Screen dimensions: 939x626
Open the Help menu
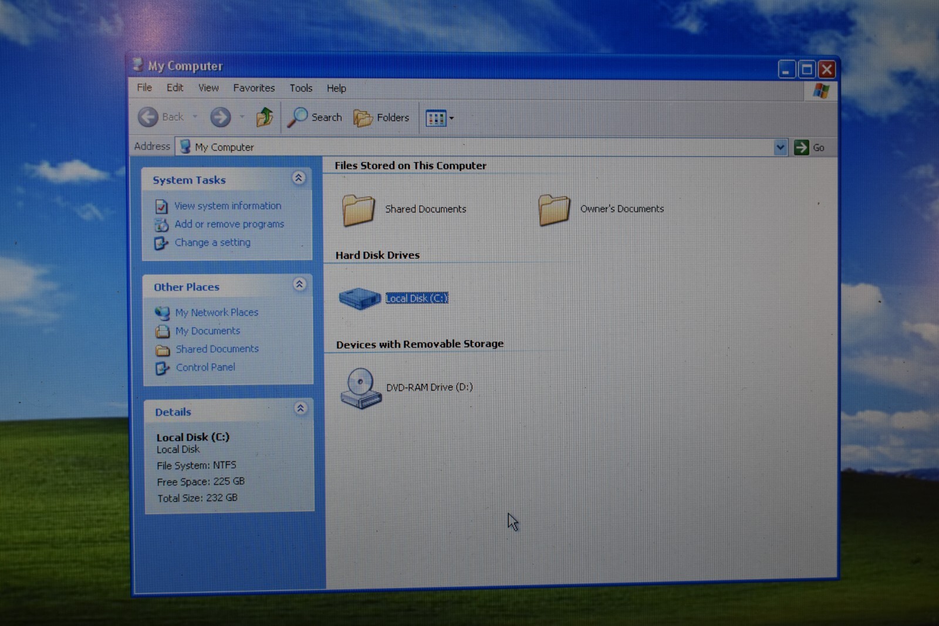[x=336, y=89]
